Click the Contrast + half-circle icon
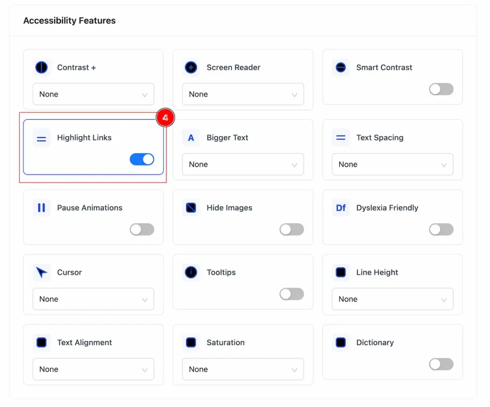The height and width of the screenshot is (407, 490). (x=42, y=67)
